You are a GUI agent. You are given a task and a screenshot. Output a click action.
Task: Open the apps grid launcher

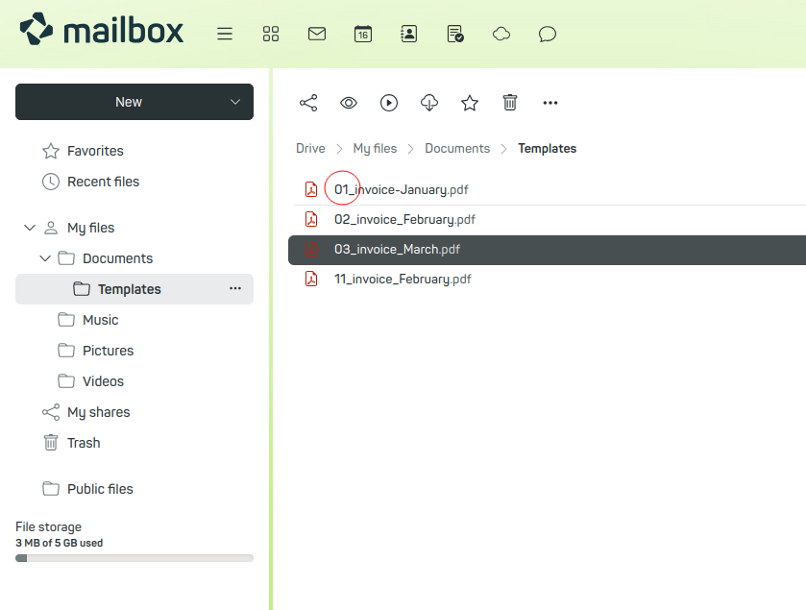pos(271,34)
